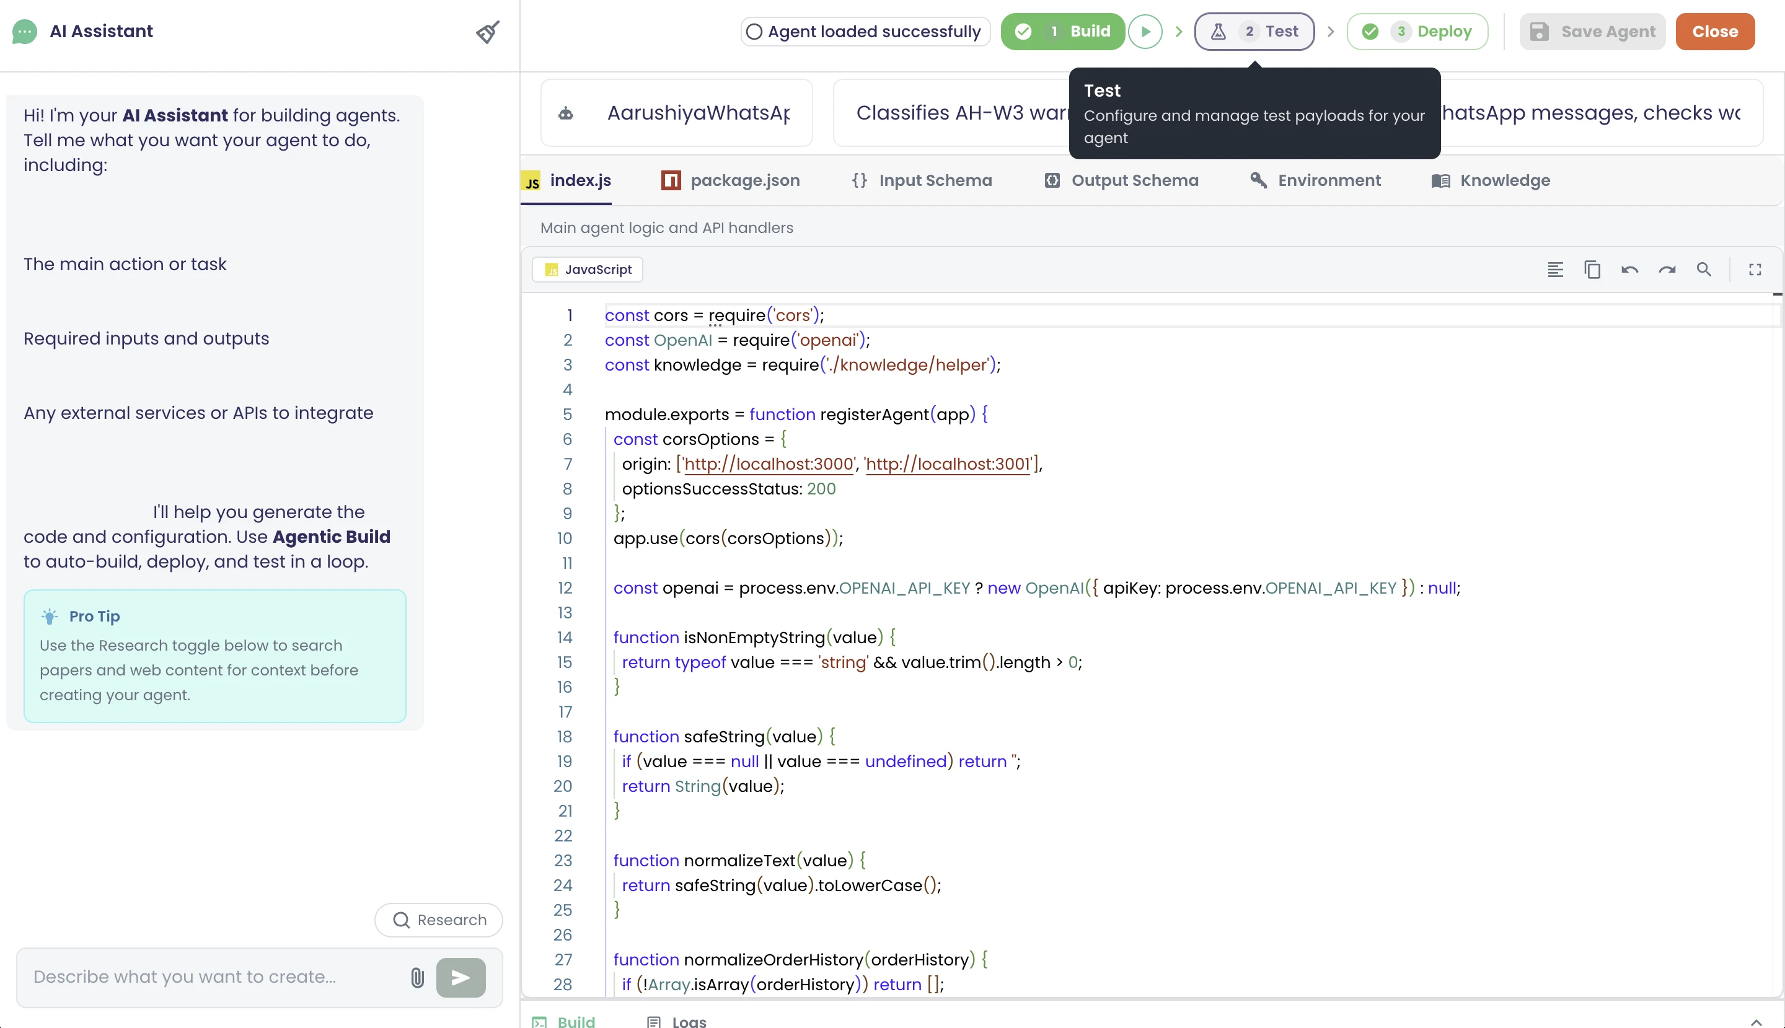Click the Pro Tip lightbulb icon
Screen dimensions: 1785x1028
[50, 617]
